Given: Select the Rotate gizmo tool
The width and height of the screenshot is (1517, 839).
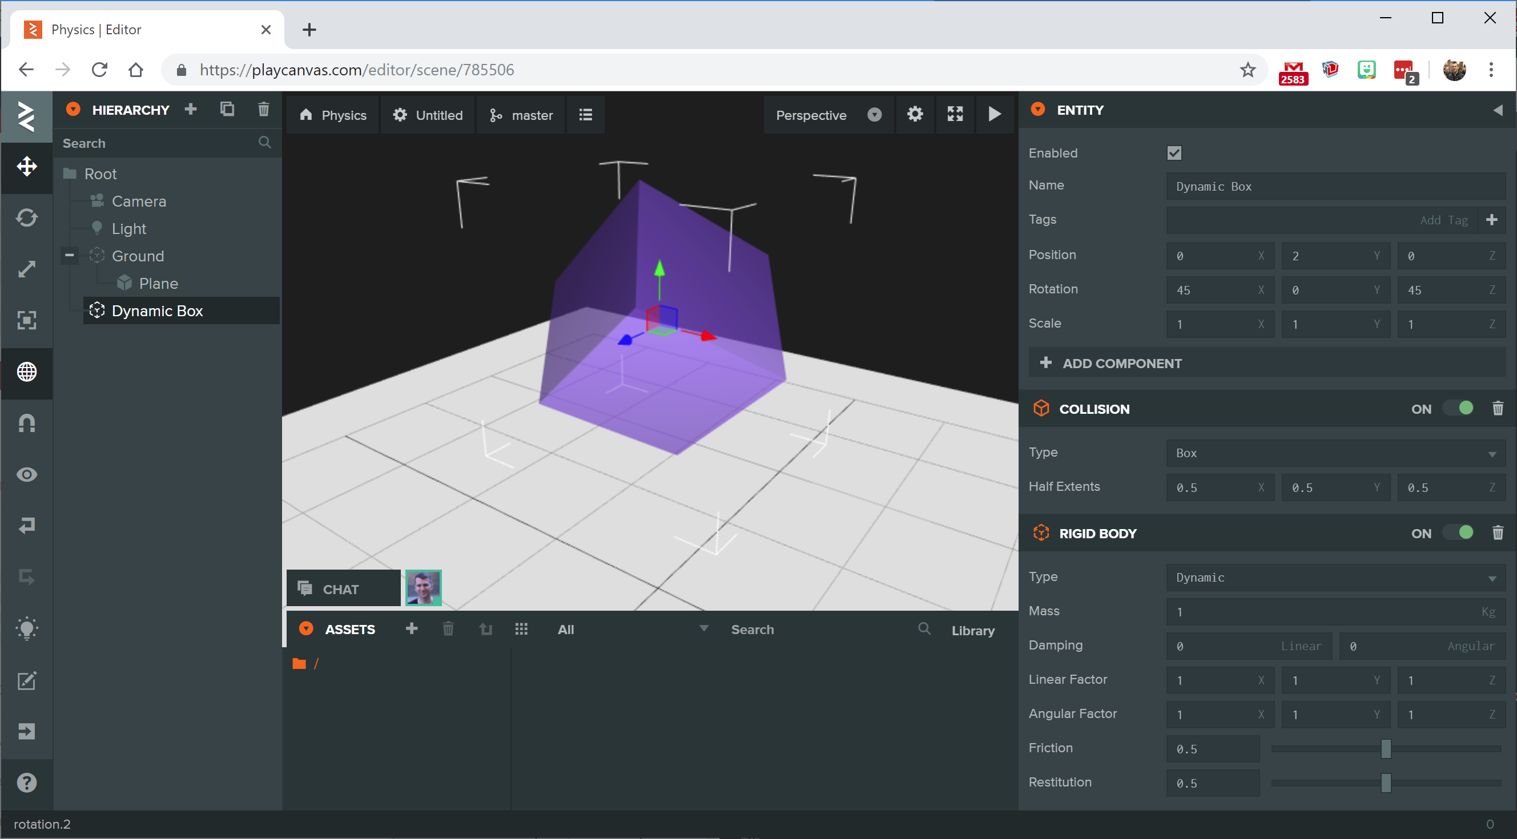Looking at the screenshot, I should pos(26,218).
